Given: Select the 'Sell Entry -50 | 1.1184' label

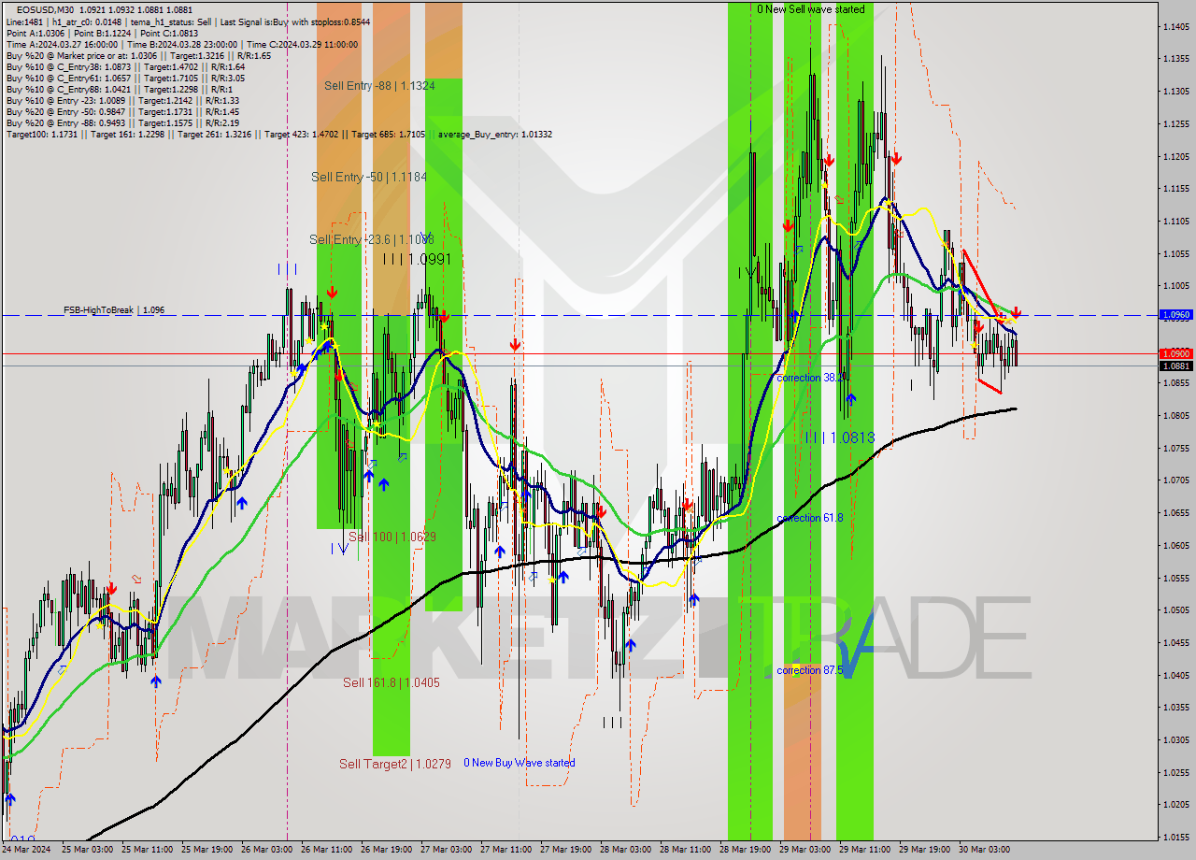Looking at the screenshot, I should coord(369,177).
